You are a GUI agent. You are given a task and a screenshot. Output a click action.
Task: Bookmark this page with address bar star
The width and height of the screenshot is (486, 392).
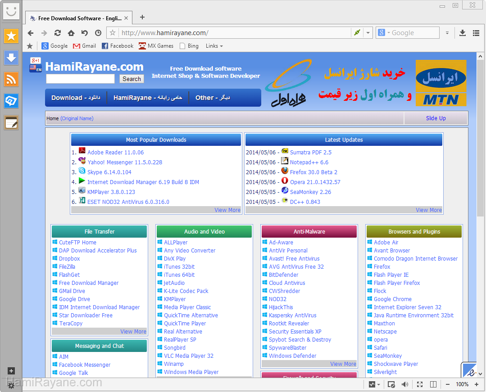[x=113, y=33]
